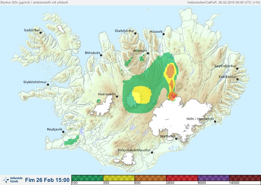Click the Ísafjörður city label
Viewport: 261px width, 185px height.
[x=32, y=30]
